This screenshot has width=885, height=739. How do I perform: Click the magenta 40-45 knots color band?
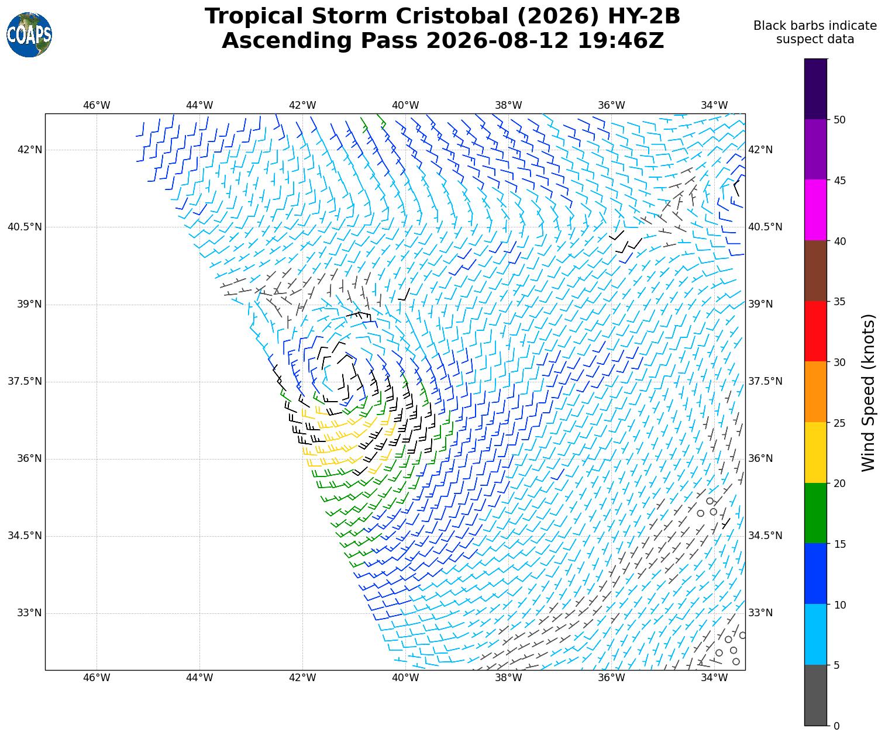click(x=816, y=210)
